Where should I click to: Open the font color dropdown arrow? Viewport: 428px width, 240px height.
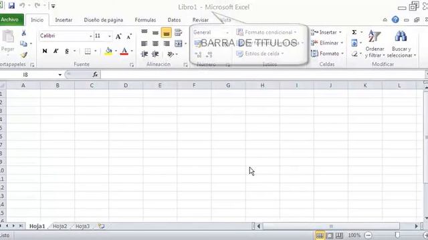(x=132, y=51)
